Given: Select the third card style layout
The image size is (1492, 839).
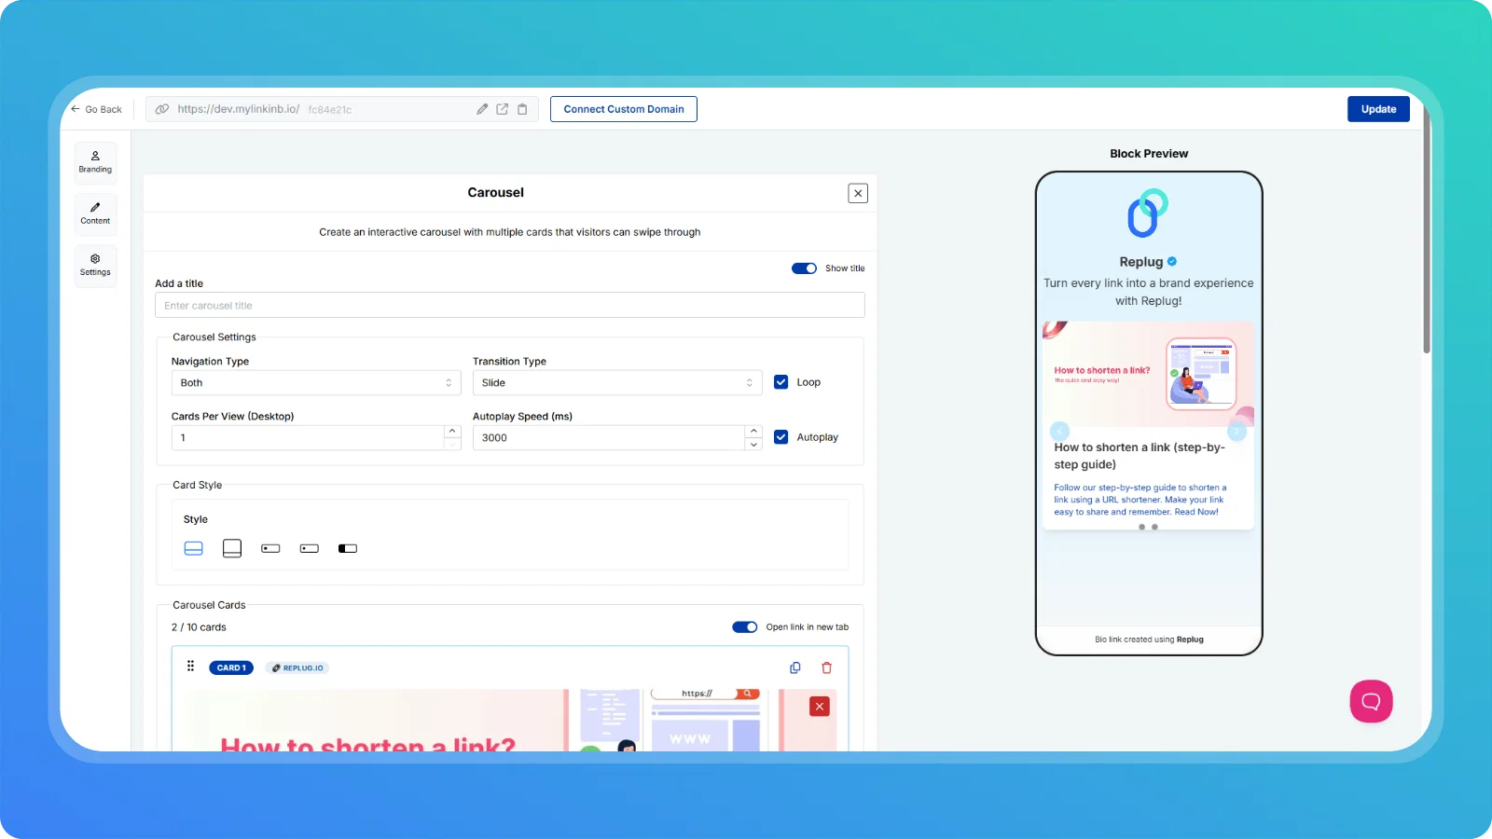Looking at the screenshot, I should coord(270,548).
